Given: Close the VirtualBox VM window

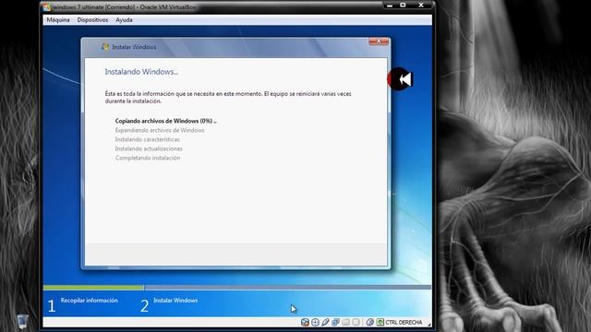Looking at the screenshot, I should pyautogui.click(x=421, y=6).
